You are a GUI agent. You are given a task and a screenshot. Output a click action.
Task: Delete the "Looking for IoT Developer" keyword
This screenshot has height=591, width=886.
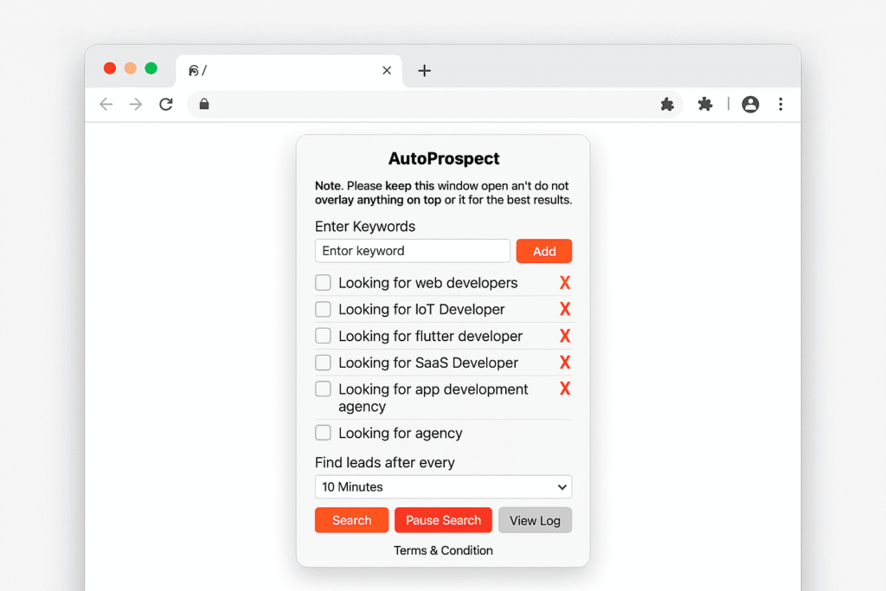click(564, 309)
